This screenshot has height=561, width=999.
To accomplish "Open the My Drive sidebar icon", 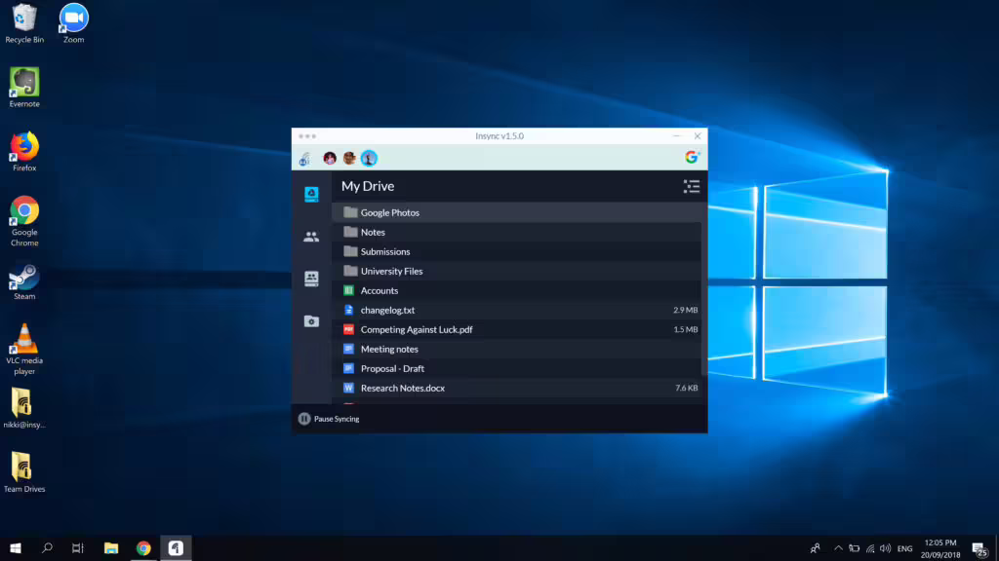I will (x=311, y=194).
